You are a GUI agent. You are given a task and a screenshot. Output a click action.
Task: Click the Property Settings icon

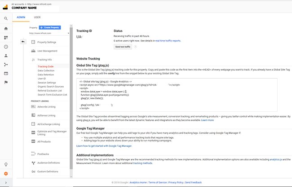point(33,42)
